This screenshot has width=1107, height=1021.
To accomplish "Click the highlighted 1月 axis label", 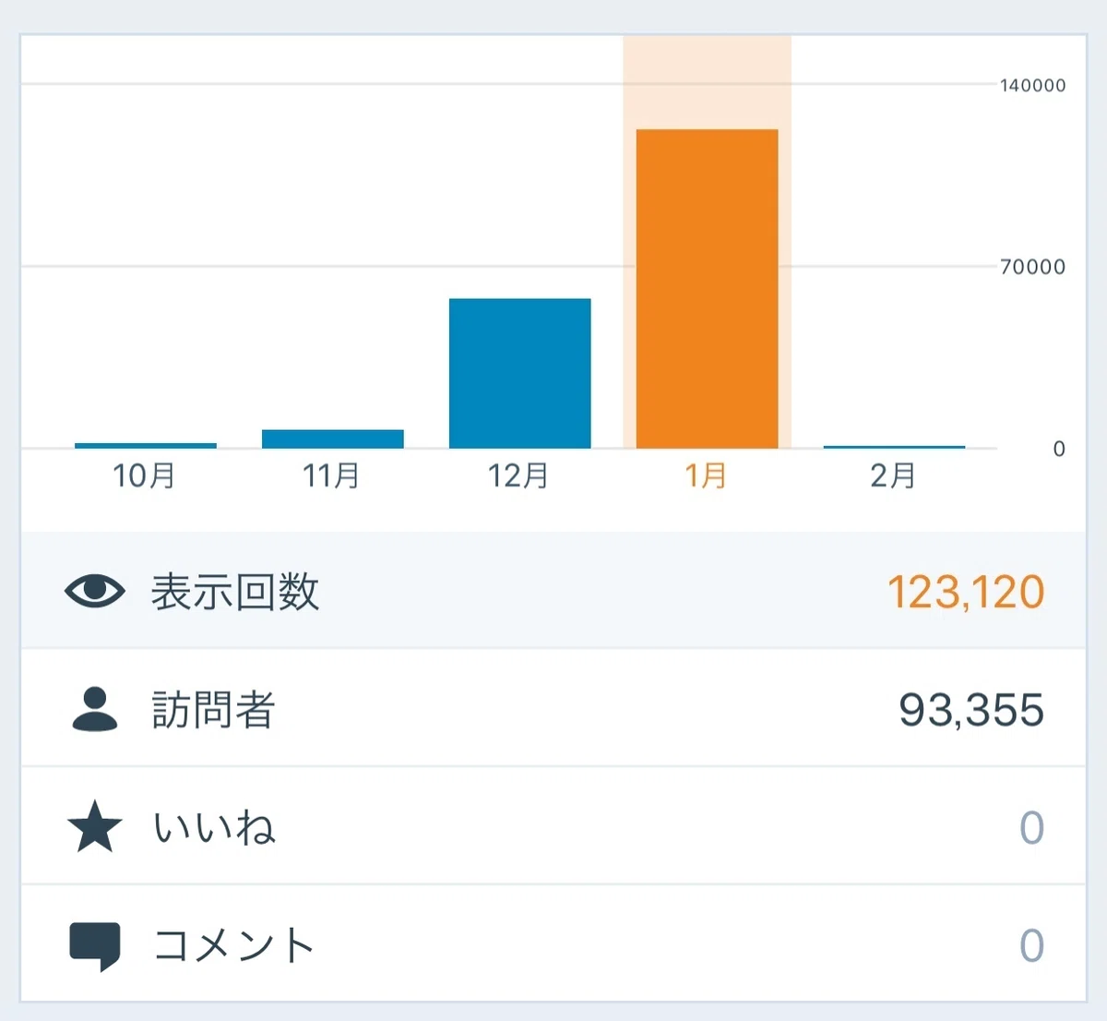I will tap(706, 475).
